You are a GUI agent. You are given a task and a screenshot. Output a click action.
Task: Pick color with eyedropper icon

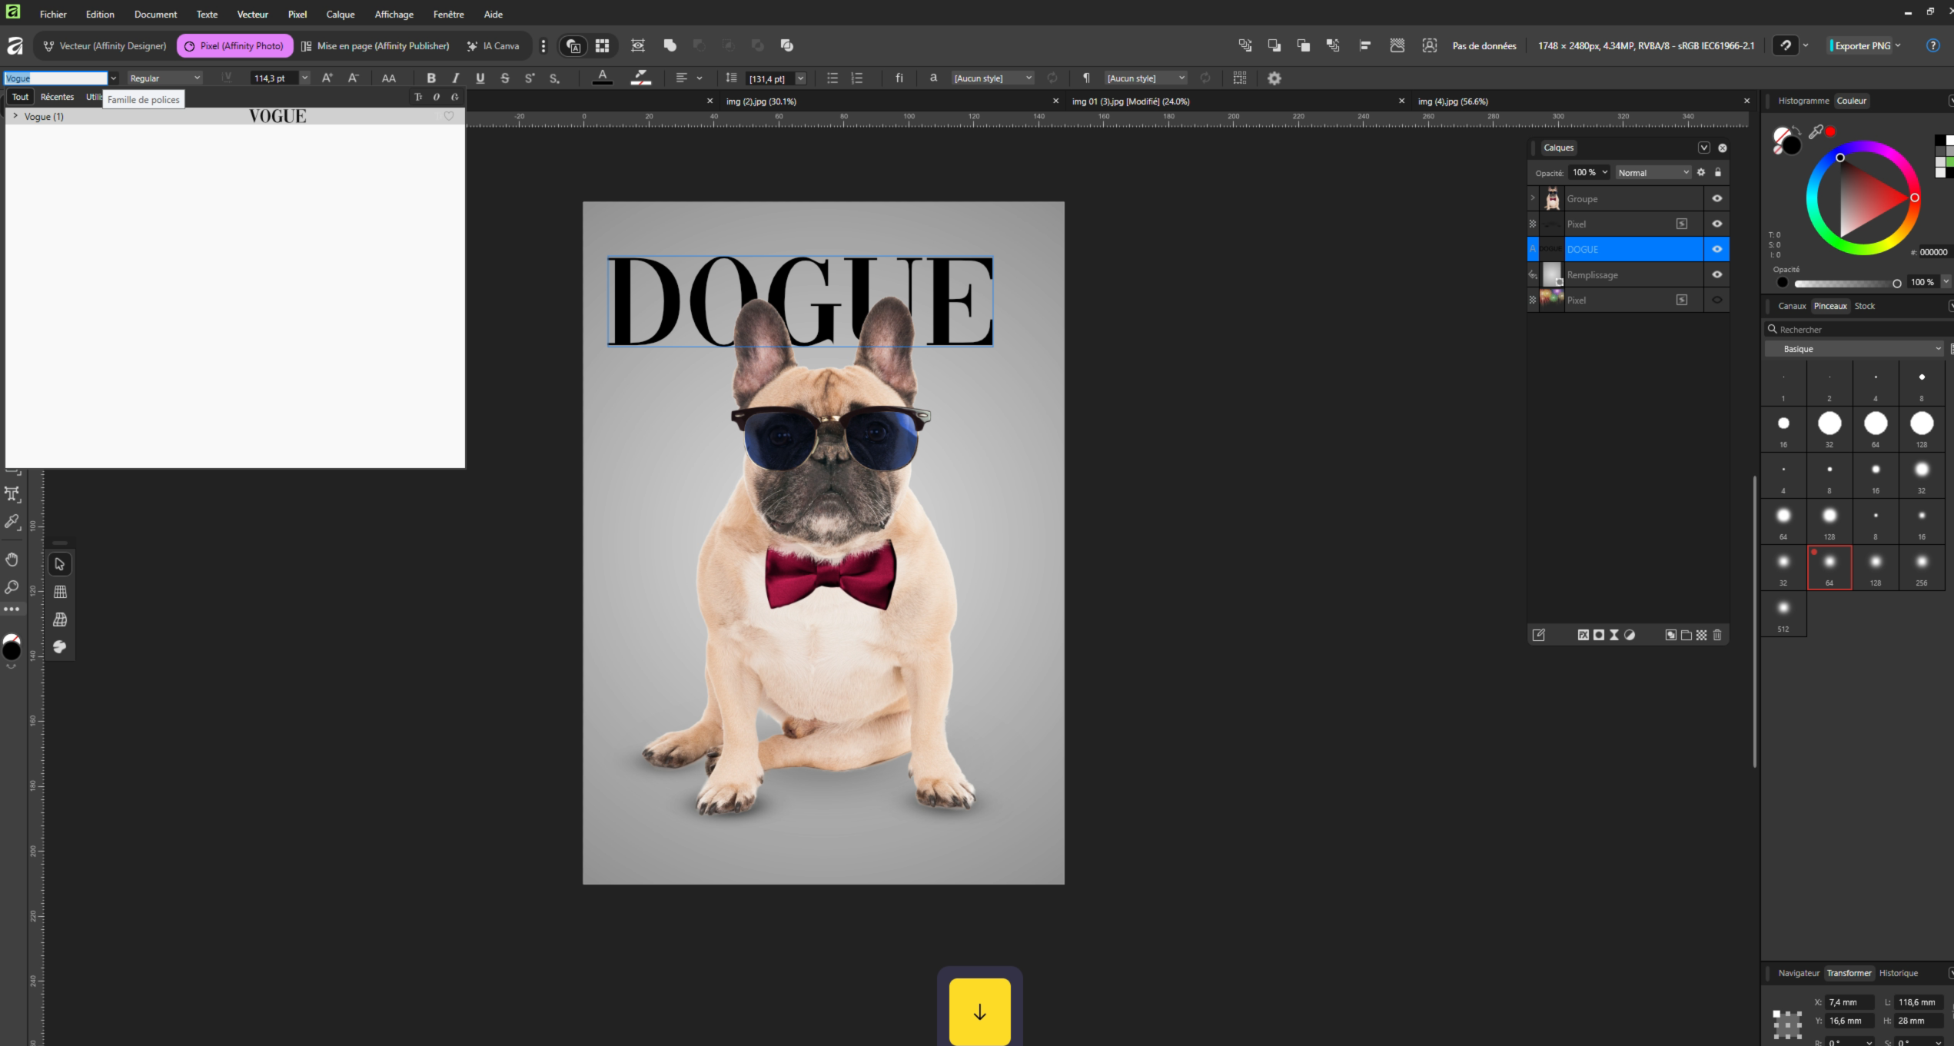[x=1816, y=132]
